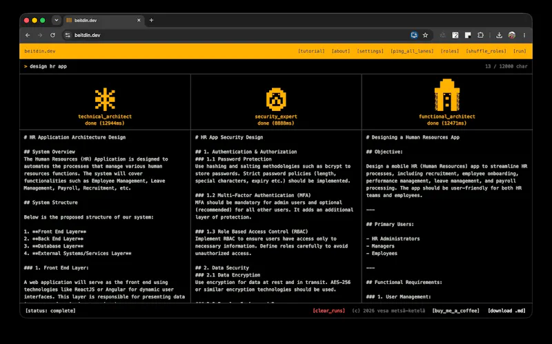Click heading '# Designing a Human Resources App'
Viewport: 552px width, 344px height.
coord(413,137)
